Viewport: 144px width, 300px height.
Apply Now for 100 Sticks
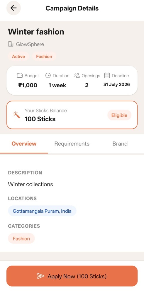click(72, 276)
